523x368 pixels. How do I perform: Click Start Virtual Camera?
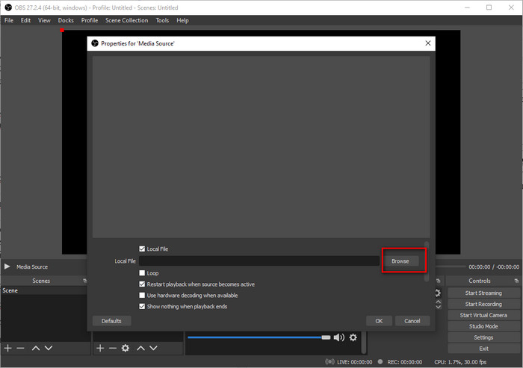pyautogui.click(x=483, y=315)
